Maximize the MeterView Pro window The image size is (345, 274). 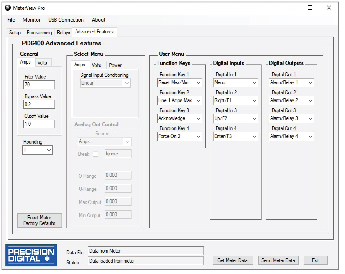click(x=310, y=8)
